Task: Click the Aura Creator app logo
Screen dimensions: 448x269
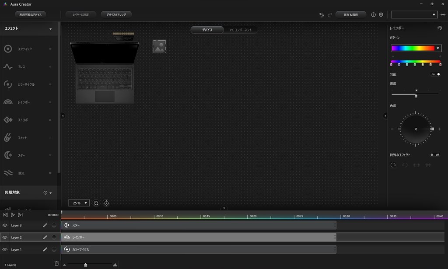Action: pyautogui.click(x=5, y=4)
